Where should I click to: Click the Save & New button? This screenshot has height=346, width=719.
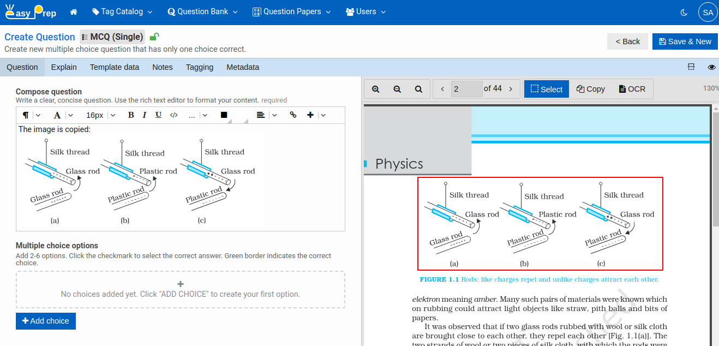(x=685, y=41)
